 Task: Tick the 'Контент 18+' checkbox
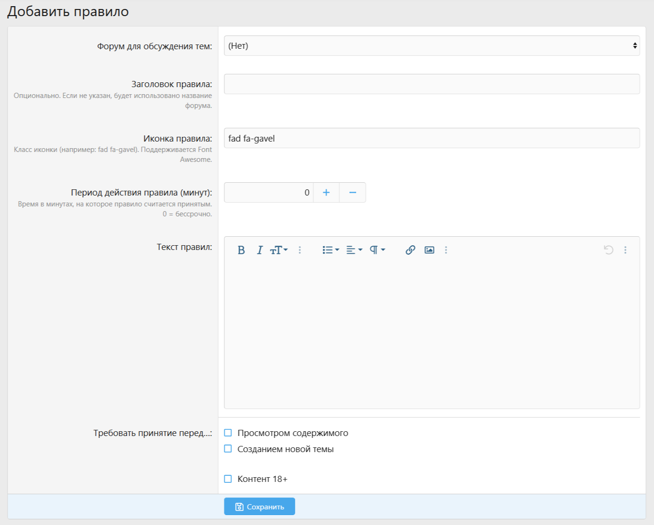click(x=228, y=479)
